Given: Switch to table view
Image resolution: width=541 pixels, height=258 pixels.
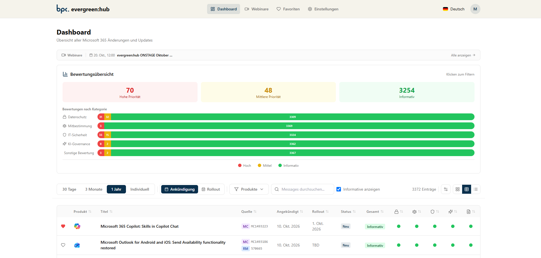Looking at the screenshot, I should (x=467, y=189).
